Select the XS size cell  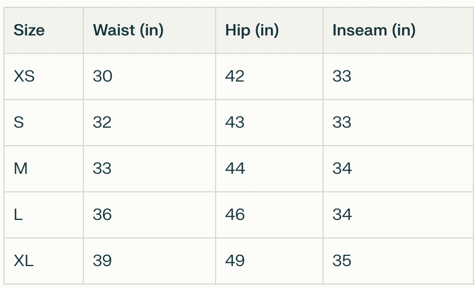pos(24,76)
